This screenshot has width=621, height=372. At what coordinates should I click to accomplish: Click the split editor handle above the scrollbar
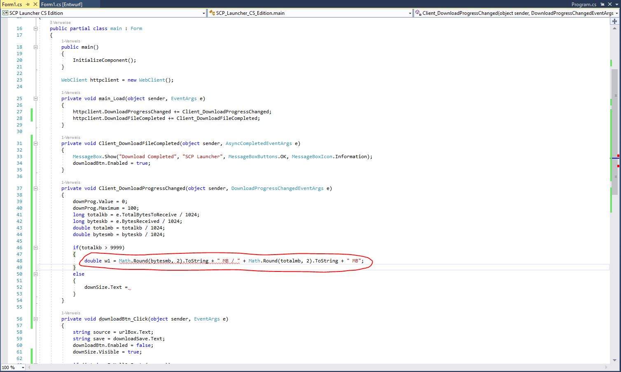tap(615, 21)
